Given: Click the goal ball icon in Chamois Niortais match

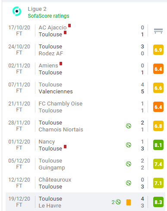Looking at the screenshot, I should click(129, 126).
